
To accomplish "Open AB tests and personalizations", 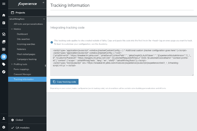I will click(28, 24).
